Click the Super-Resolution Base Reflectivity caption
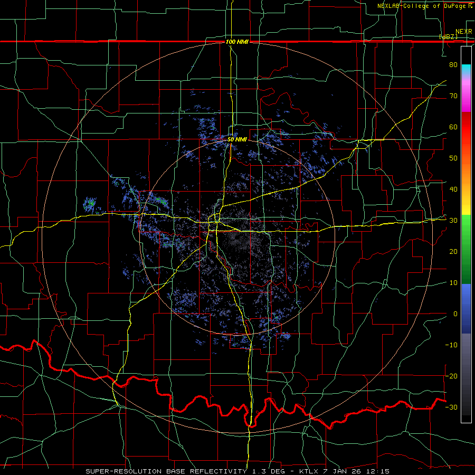475x475 pixels. (237, 471)
